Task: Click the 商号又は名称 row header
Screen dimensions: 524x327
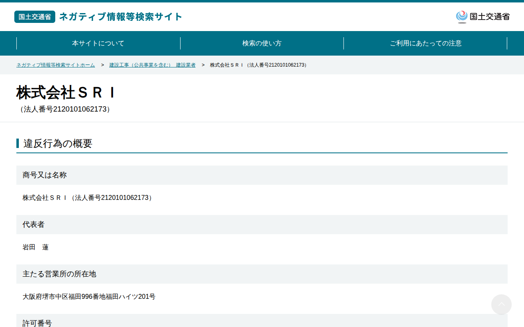Action: [262, 175]
